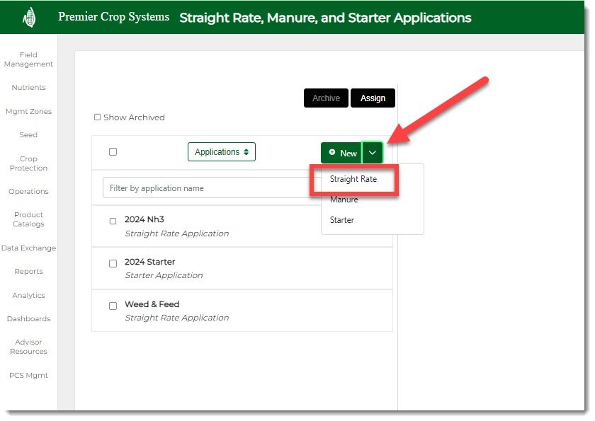
Task: Select Manure from the dropdown menu
Action: (x=344, y=200)
